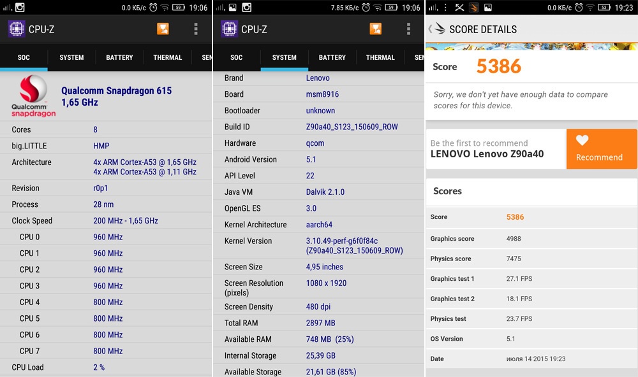Image resolution: width=638 pixels, height=377 pixels.
Task: Tap Board value 'msm8916'
Action: point(322,94)
